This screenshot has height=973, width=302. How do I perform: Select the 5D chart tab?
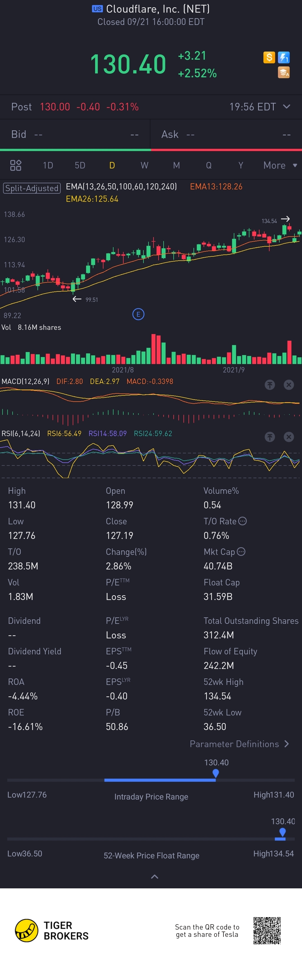[80, 165]
